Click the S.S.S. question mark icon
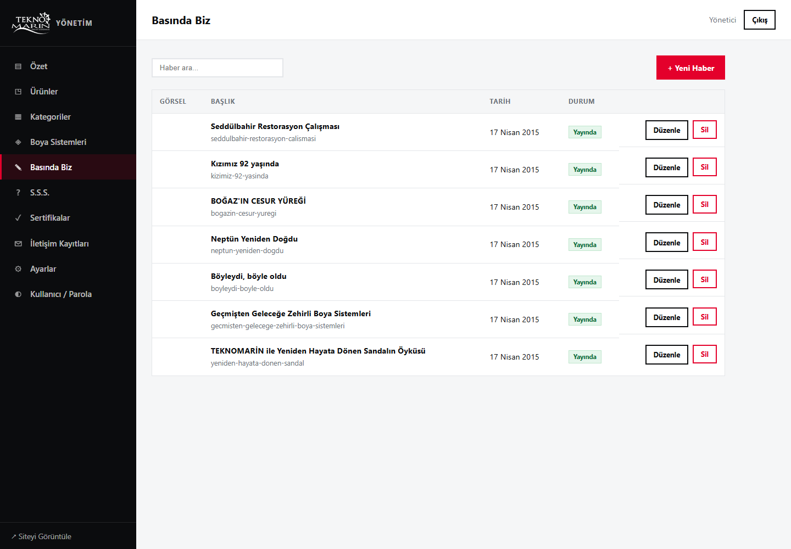Viewport: 791px width, 549px height. [18, 193]
